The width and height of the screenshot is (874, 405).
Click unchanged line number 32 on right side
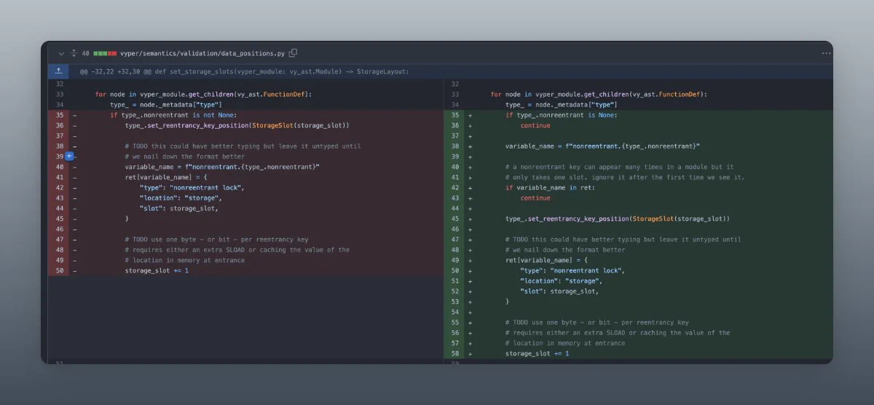pos(454,84)
